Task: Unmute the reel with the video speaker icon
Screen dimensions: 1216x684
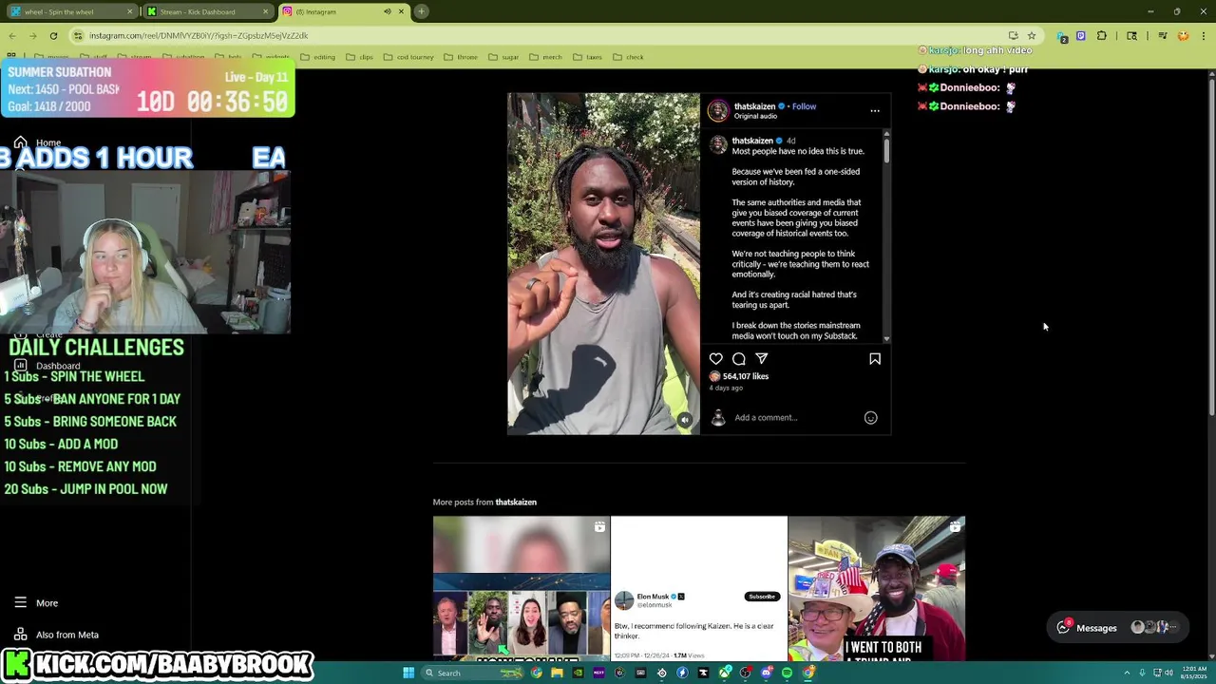Action: (x=684, y=419)
